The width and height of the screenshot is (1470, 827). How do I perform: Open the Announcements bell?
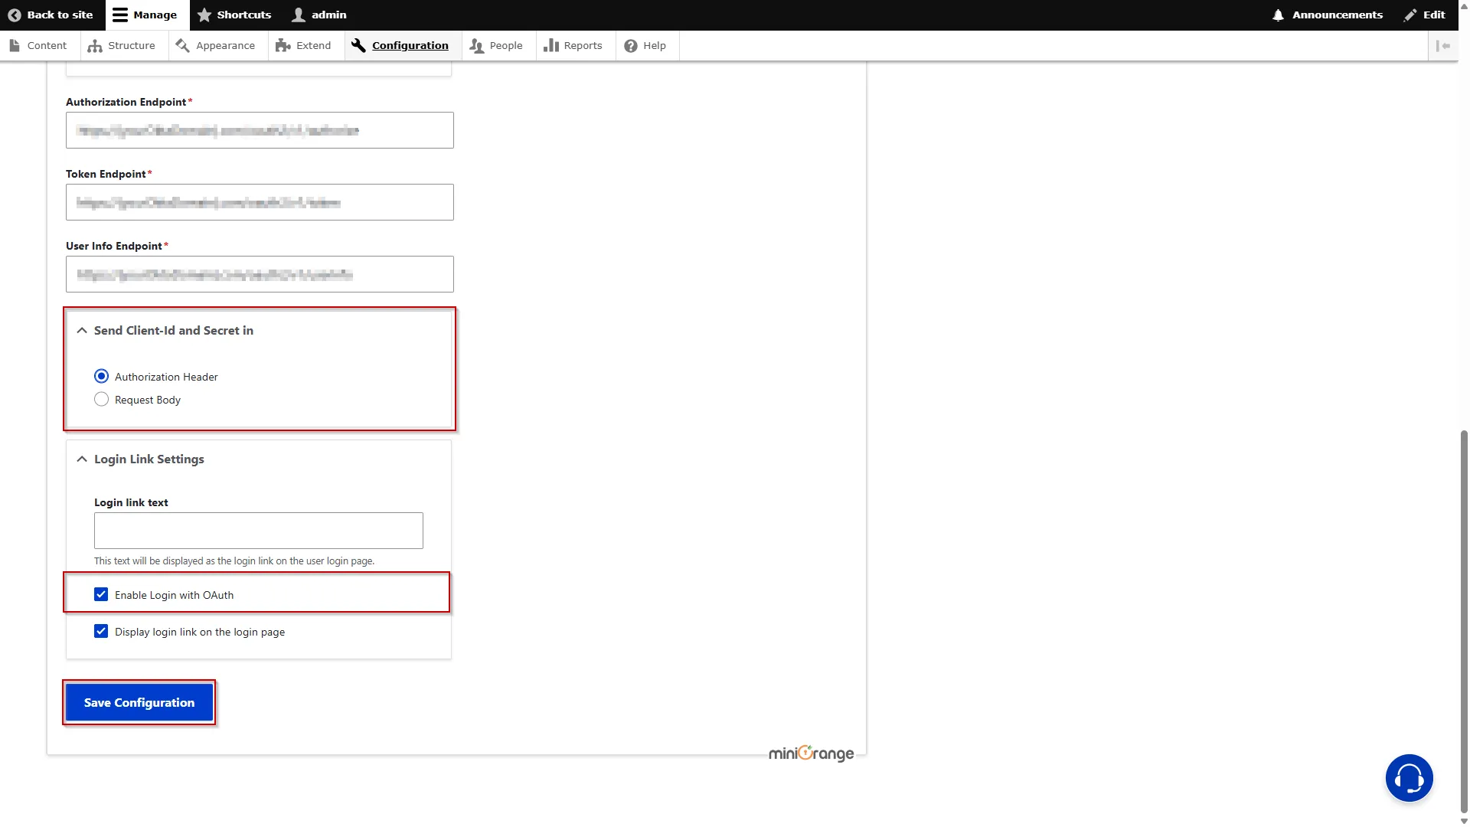tap(1328, 15)
